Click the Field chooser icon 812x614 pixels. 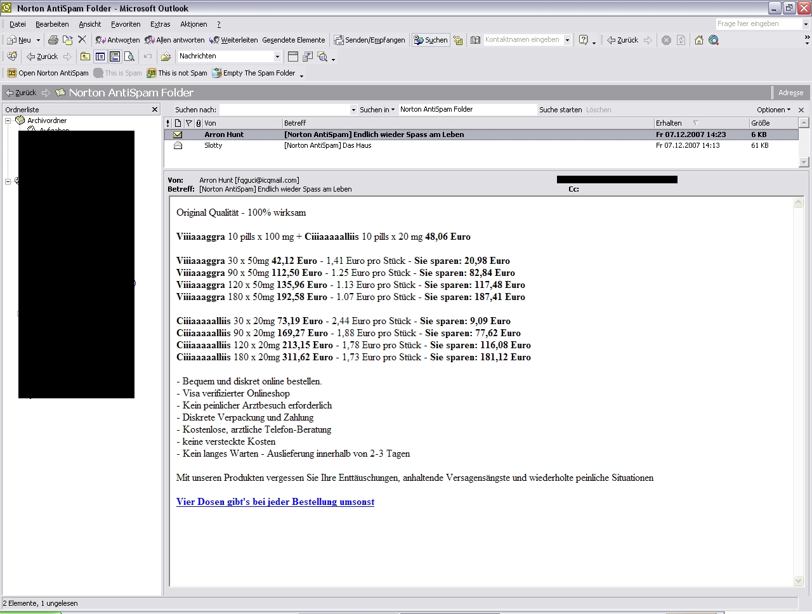pyautogui.click(x=308, y=56)
